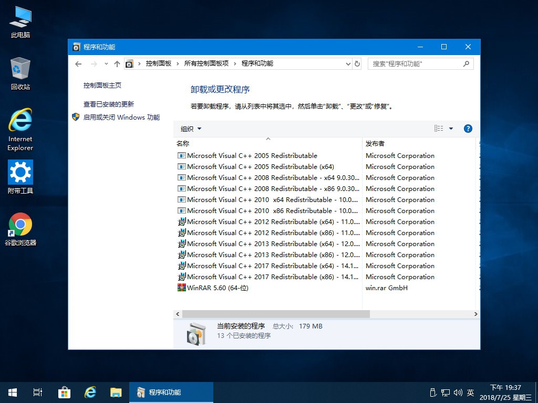
Task: Open the 附带工具 desktop icon
Action: [20, 177]
